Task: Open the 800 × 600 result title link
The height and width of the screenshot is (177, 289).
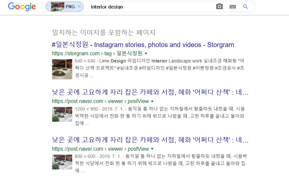Action: 150,140
